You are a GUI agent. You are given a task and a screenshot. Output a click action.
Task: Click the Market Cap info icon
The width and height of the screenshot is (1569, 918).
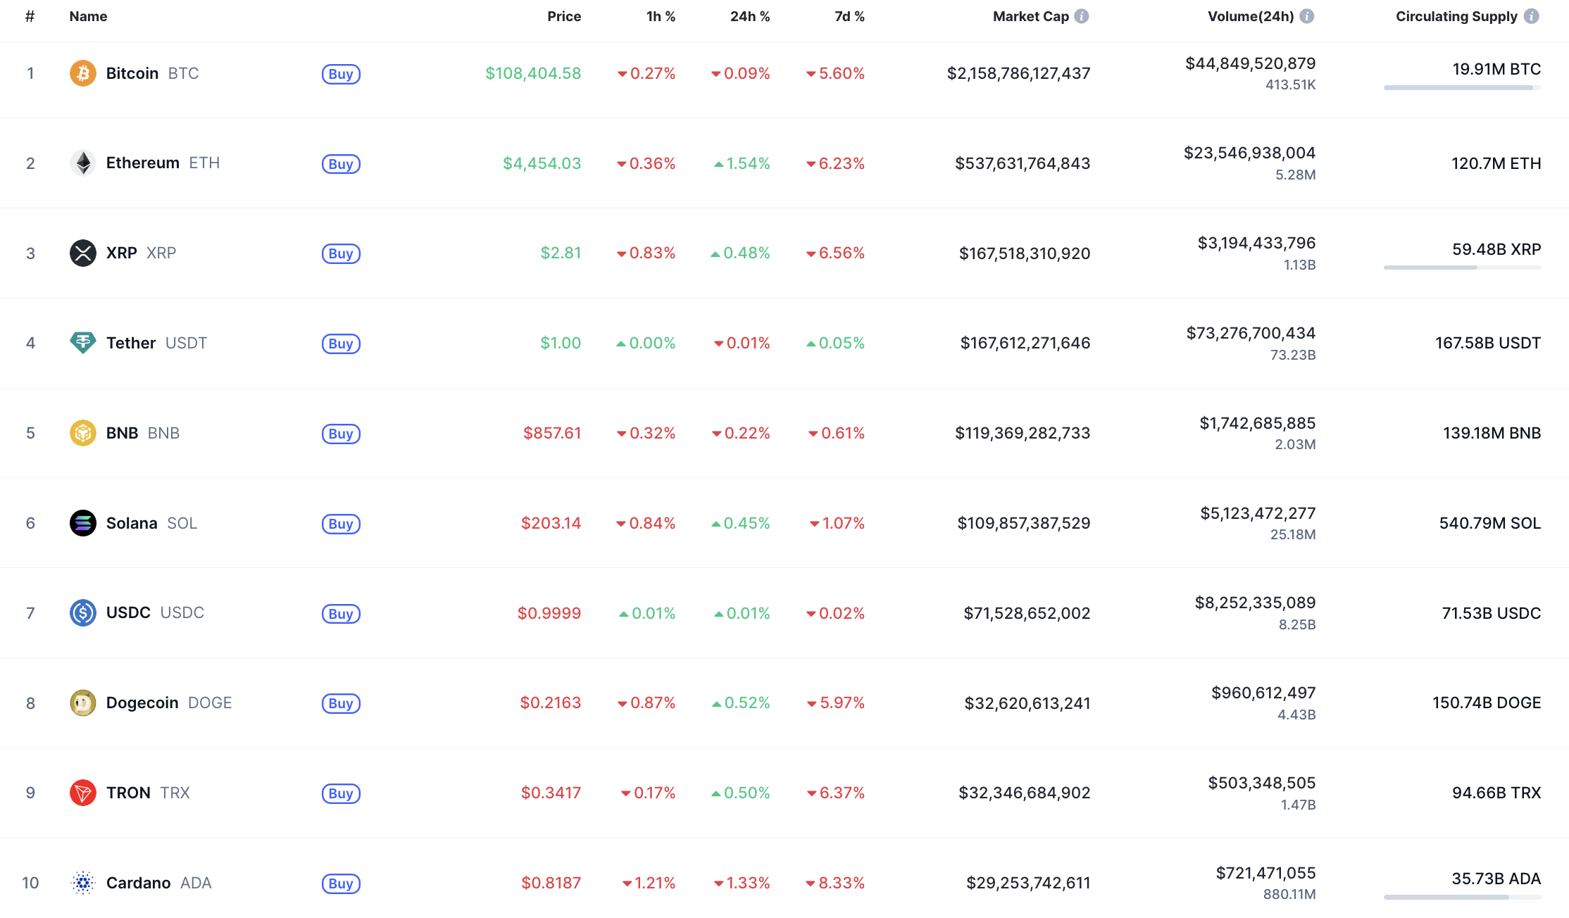tap(1082, 16)
